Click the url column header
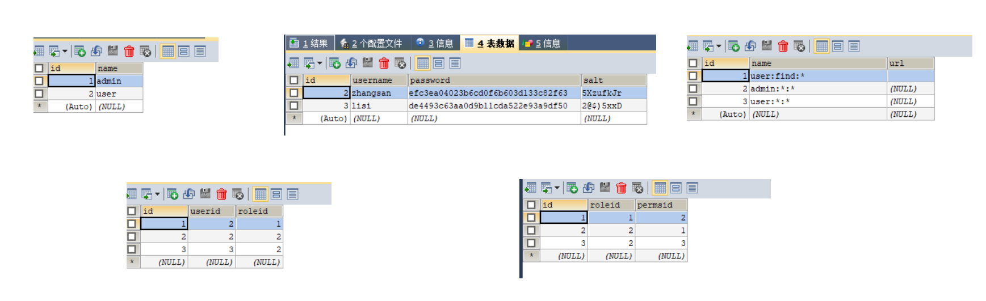Screen dimensions: 986x301 click(911, 63)
